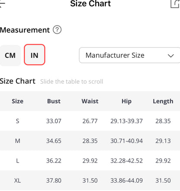The width and height of the screenshot is (180, 191).
Task: Tap the Hip column header
Action: (x=126, y=101)
